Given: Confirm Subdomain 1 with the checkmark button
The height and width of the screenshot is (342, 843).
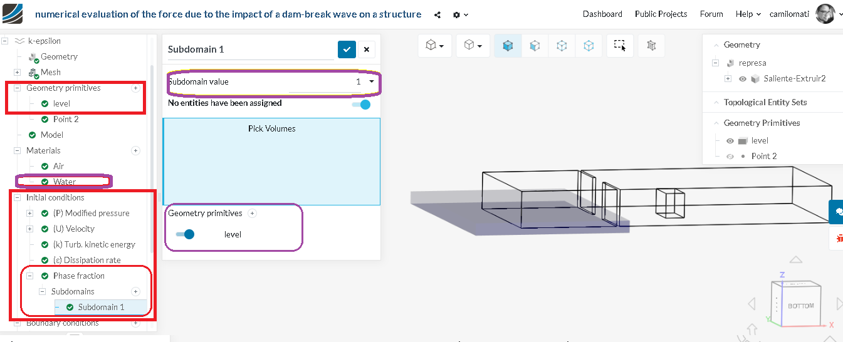Looking at the screenshot, I should click(347, 49).
